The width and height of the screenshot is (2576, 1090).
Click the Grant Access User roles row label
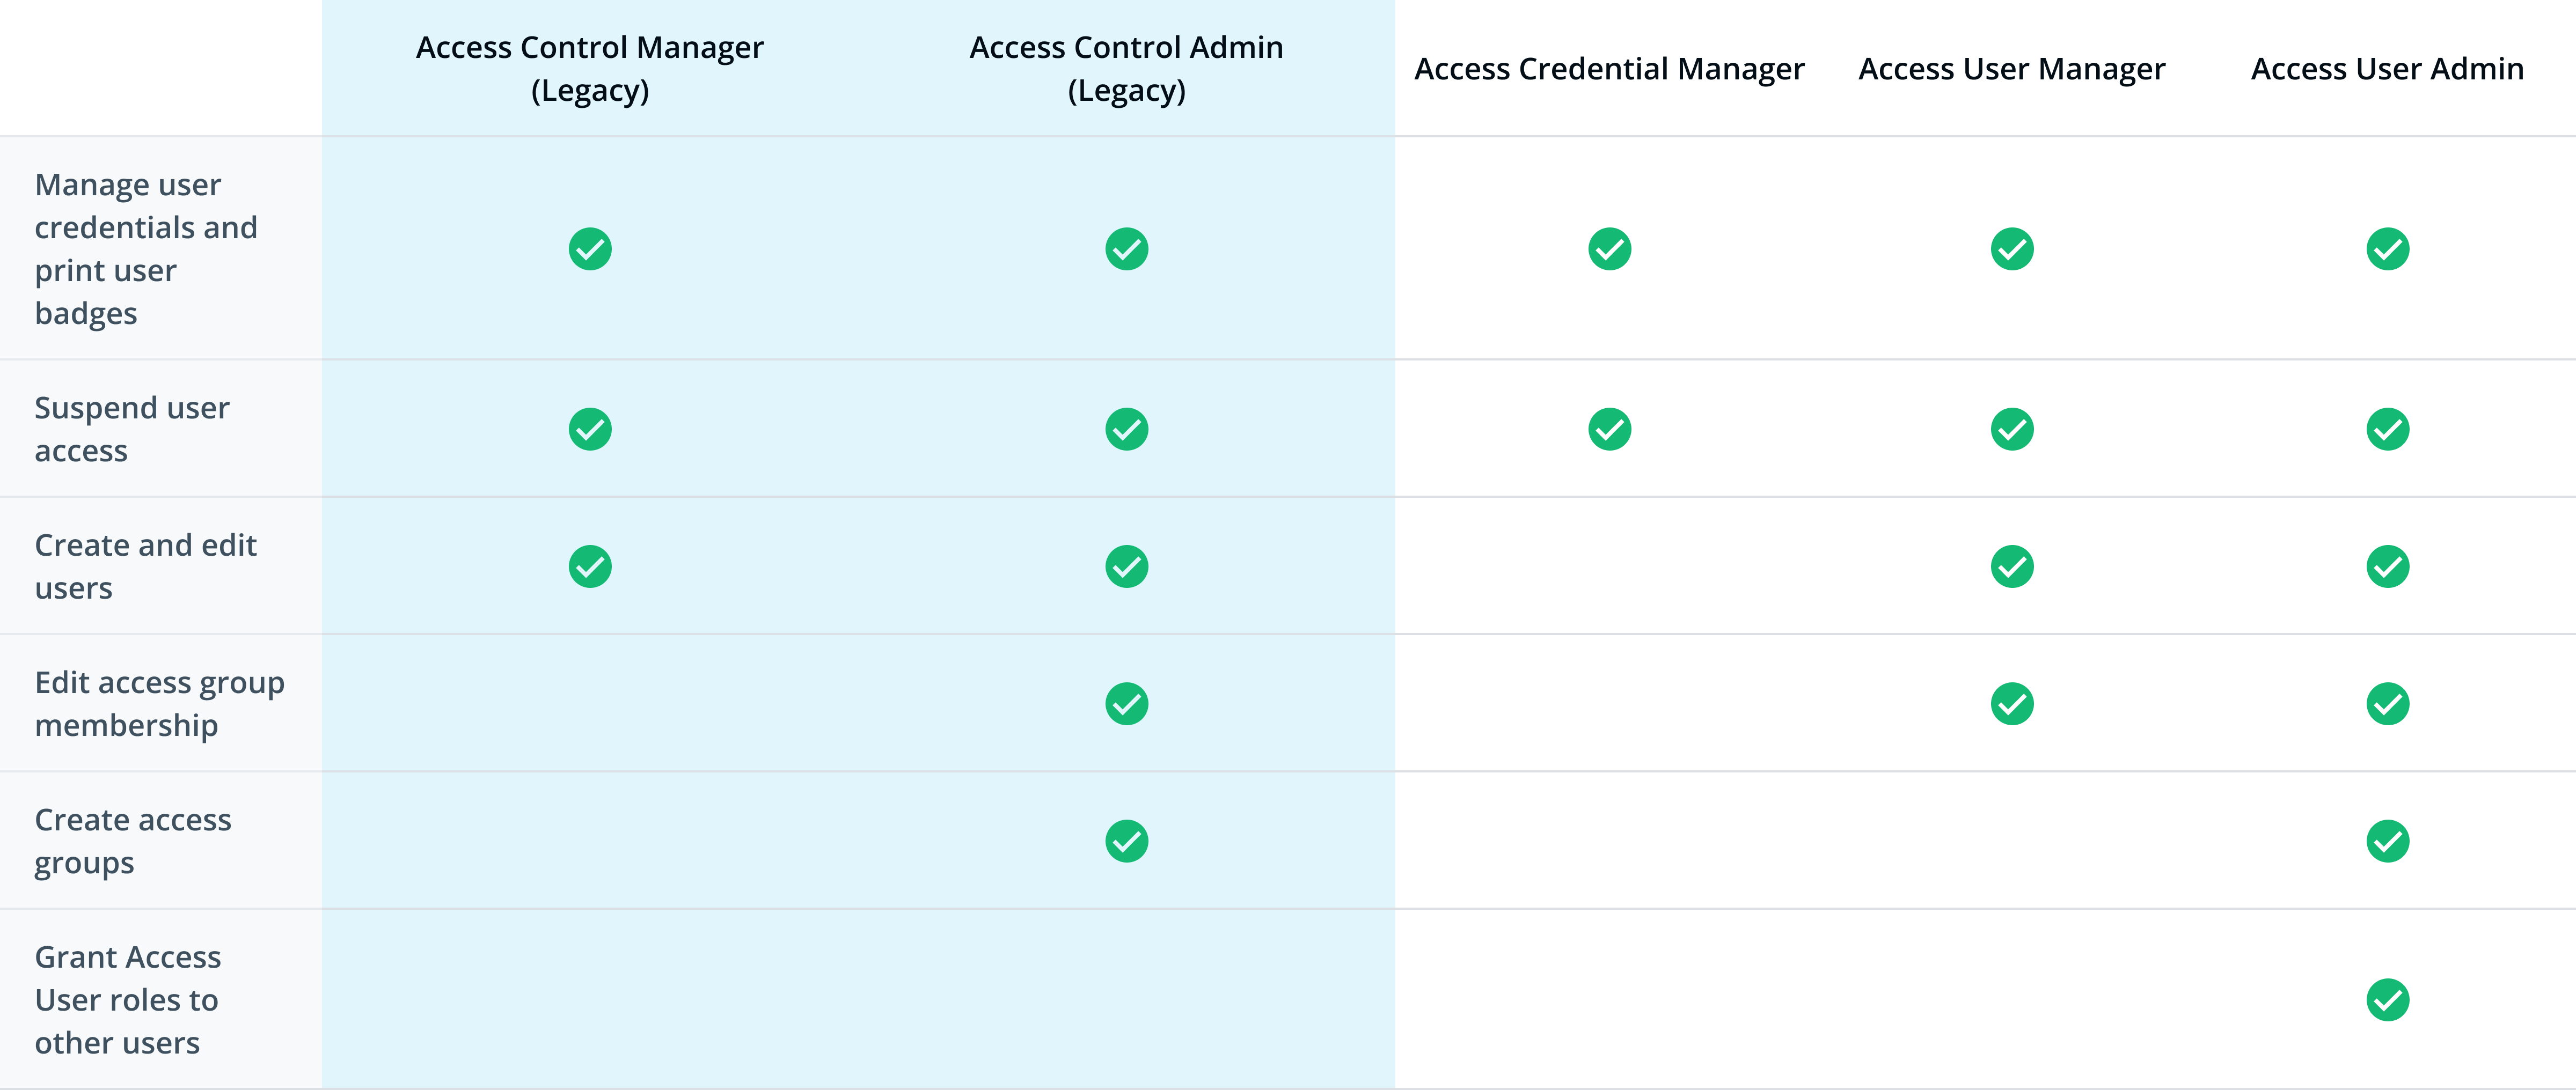point(127,999)
